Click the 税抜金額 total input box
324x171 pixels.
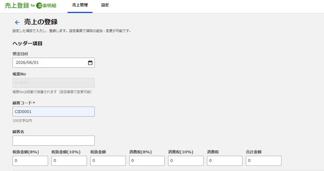click(x=108, y=161)
